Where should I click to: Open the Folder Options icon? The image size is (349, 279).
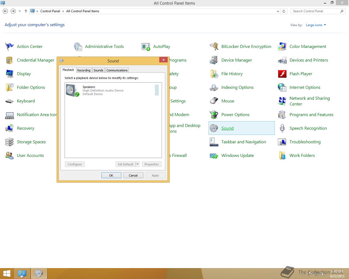[10, 87]
